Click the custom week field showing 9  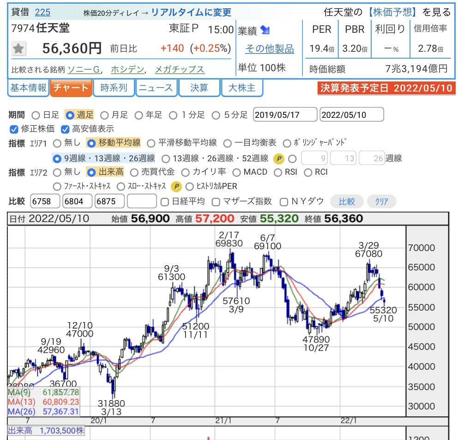pos(314,158)
